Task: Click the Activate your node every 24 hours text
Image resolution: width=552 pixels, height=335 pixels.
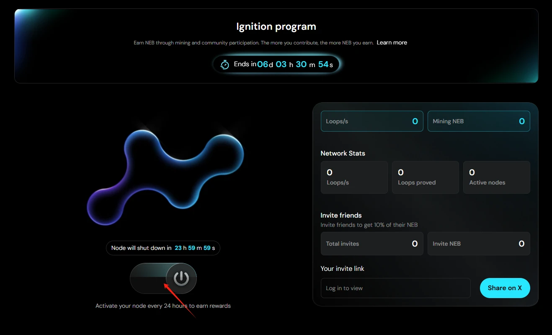Action: (163, 306)
